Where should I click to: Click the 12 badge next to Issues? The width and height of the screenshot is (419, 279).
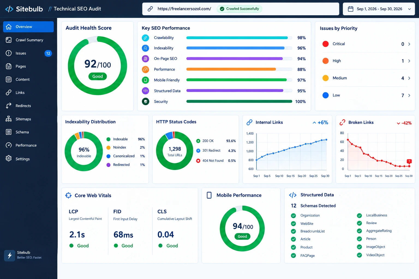pos(48,53)
